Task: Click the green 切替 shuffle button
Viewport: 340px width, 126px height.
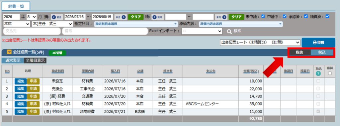Action: pos(57,53)
